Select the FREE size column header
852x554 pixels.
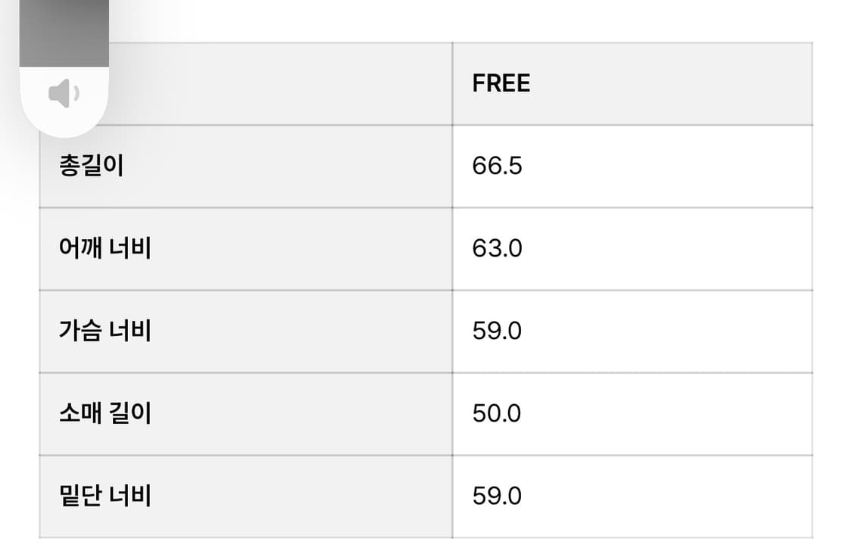pos(501,83)
